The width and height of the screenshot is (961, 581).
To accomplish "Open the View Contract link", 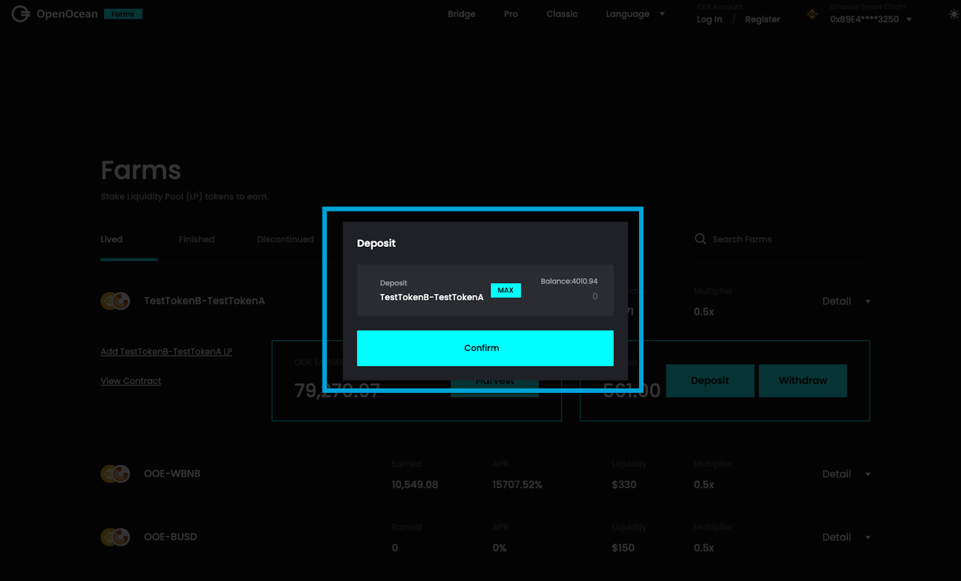I will [131, 381].
